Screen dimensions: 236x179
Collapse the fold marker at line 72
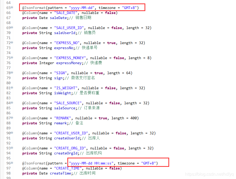tap(12, 43)
